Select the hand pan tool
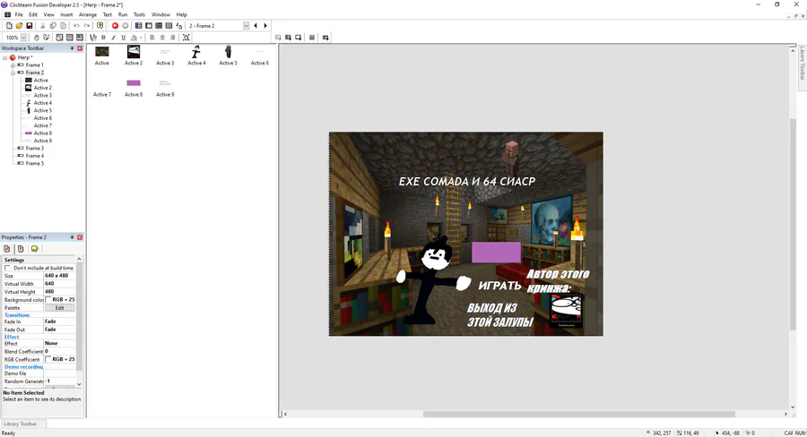This screenshot has height=437, width=807. click(x=36, y=38)
